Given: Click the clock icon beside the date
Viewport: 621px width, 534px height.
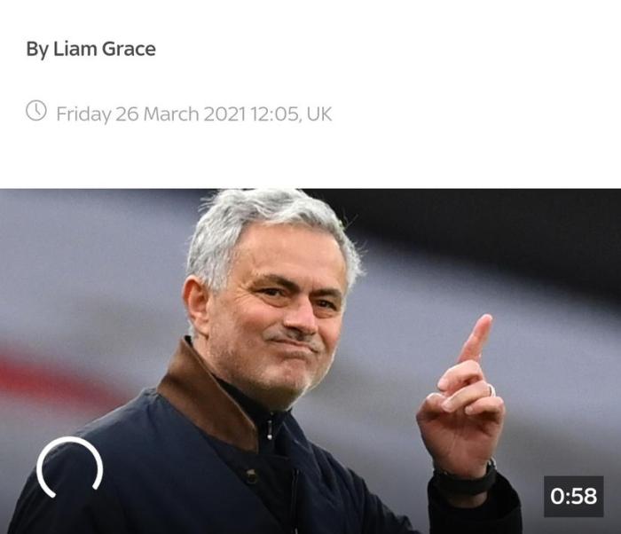Looking at the screenshot, I should click(36, 111).
